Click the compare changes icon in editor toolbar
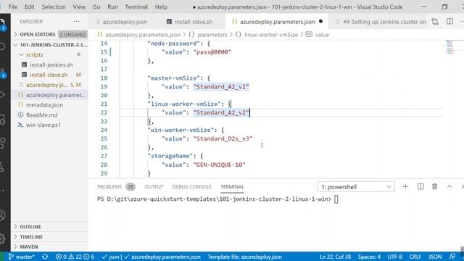The width and height of the screenshot is (464, 261). (435, 22)
